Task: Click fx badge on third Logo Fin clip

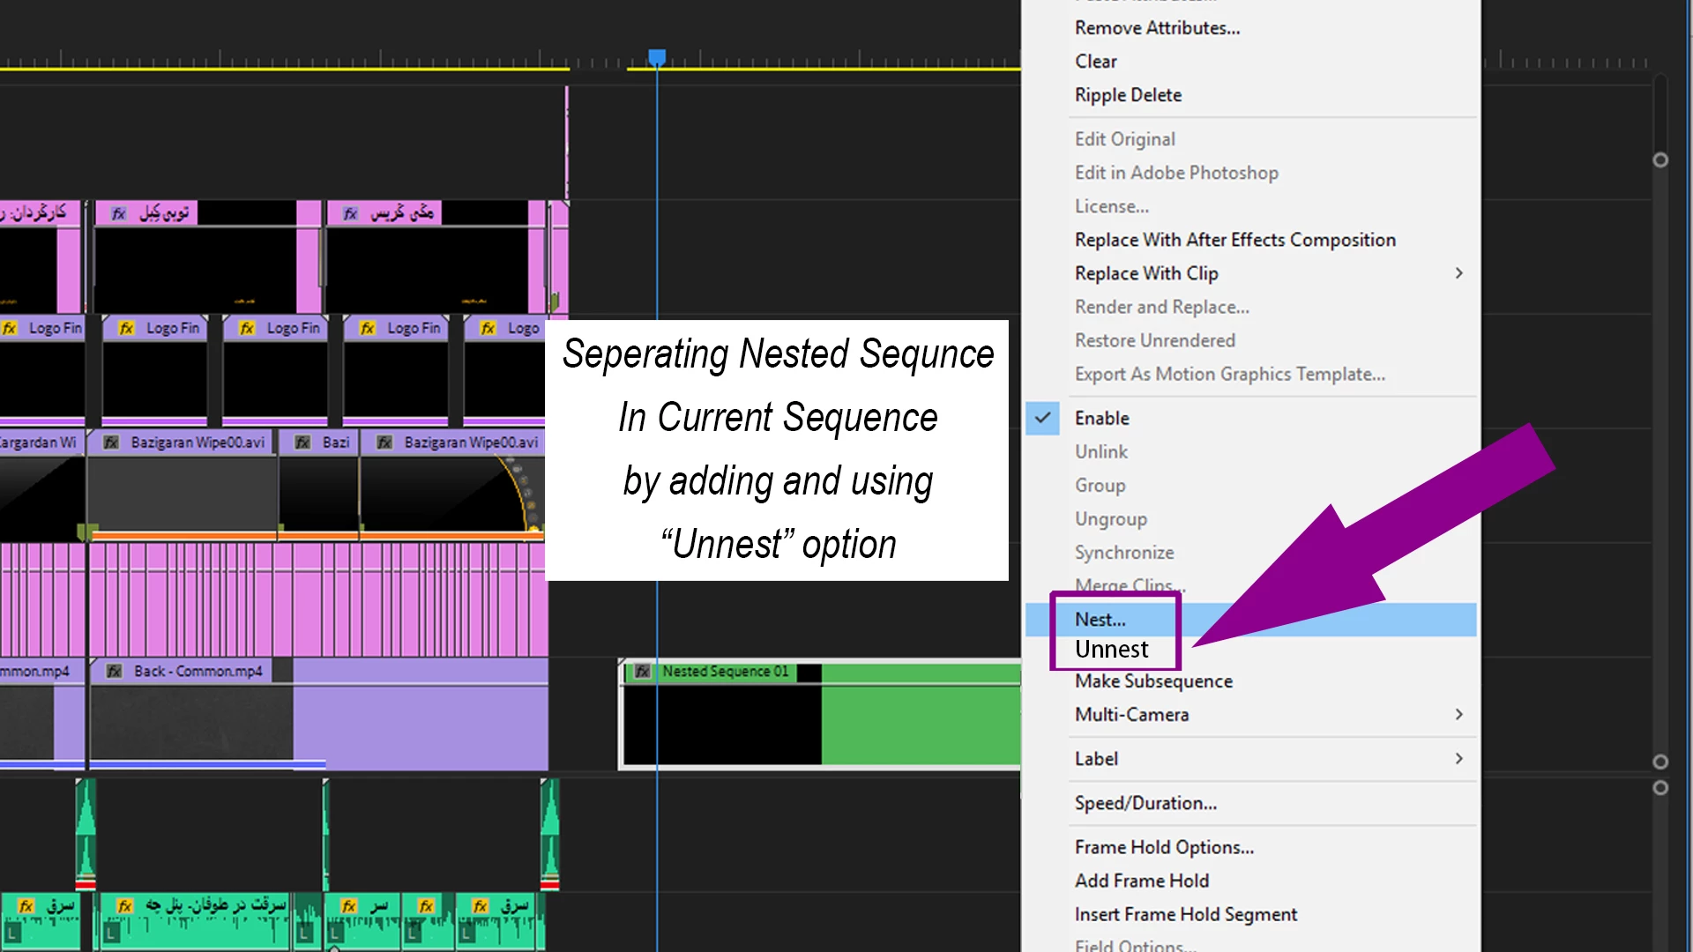Action: (x=247, y=328)
